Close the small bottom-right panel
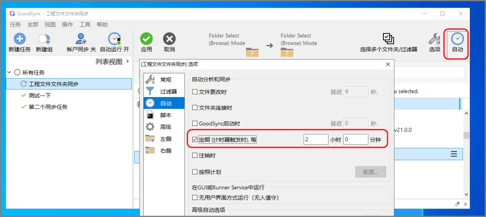This screenshot has width=486, height=217. (x=465, y=204)
